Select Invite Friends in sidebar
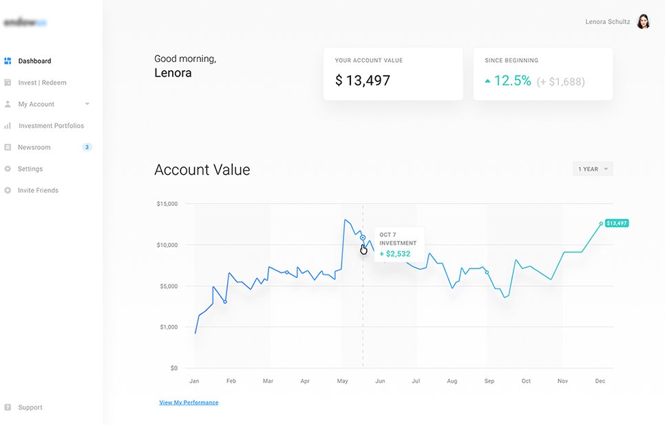Image resolution: width=665 pixels, height=426 pixels. 38,190
